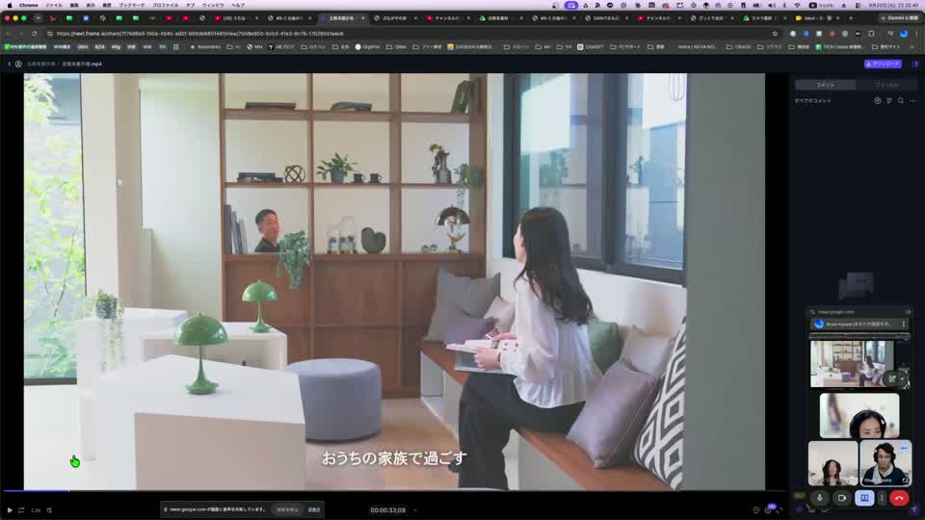Screen dimensions: 925x520
Task: Click the screen recording indicator in menu bar
Action: point(571,5)
